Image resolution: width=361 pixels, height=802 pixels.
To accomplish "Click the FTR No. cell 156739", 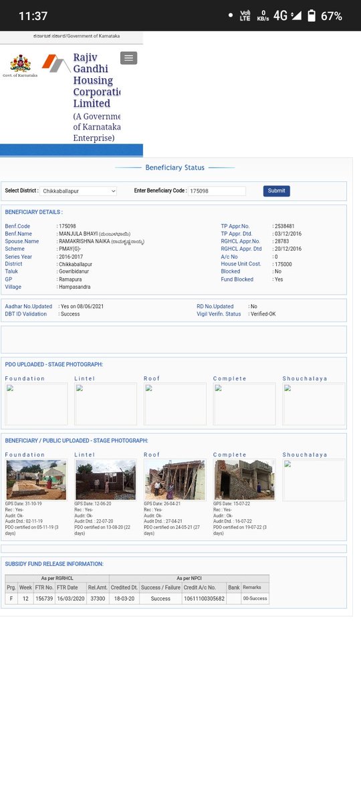I will pyautogui.click(x=45, y=599).
